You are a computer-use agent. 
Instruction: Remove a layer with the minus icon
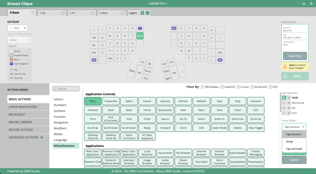[147, 13]
